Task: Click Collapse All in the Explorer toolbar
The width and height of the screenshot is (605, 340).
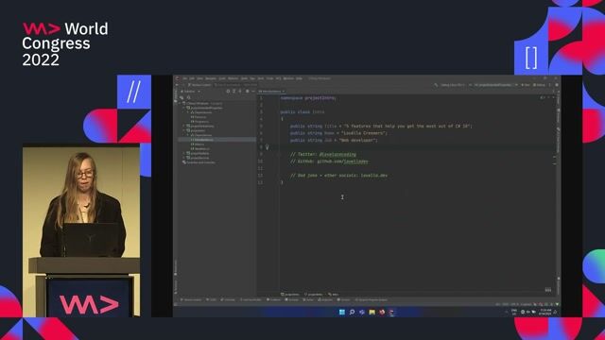Action: 239,92
